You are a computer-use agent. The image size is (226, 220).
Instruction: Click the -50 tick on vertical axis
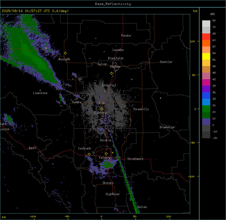tap(192, 143)
